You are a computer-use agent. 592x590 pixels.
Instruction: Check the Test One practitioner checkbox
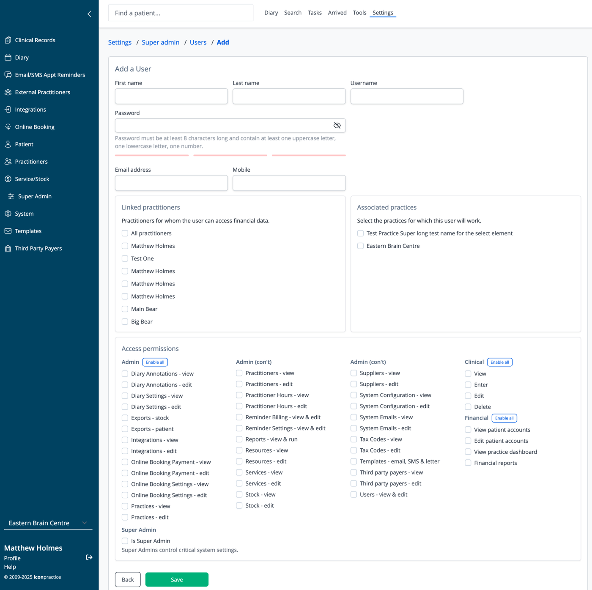click(x=125, y=258)
